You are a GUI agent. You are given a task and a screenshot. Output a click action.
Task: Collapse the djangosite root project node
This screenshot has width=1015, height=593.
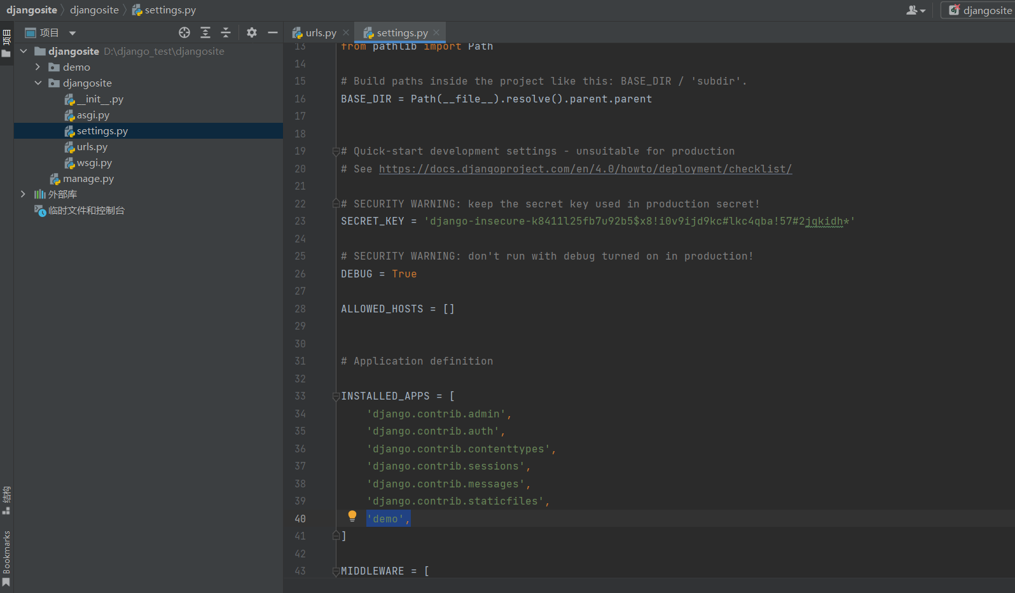pos(24,51)
